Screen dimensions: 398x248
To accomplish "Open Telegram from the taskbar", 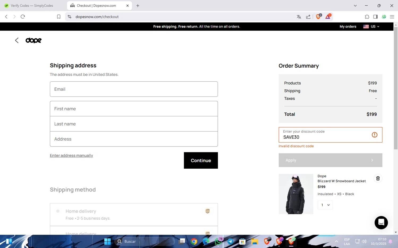I will (230, 241).
